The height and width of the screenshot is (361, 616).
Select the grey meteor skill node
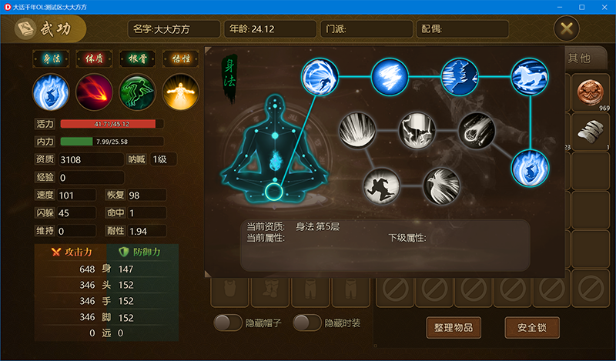click(x=477, y=131)
